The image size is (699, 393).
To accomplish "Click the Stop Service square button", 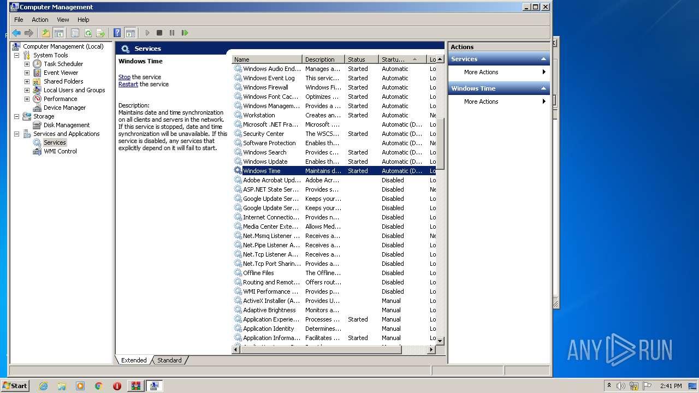I will click(x=159, y=33).
